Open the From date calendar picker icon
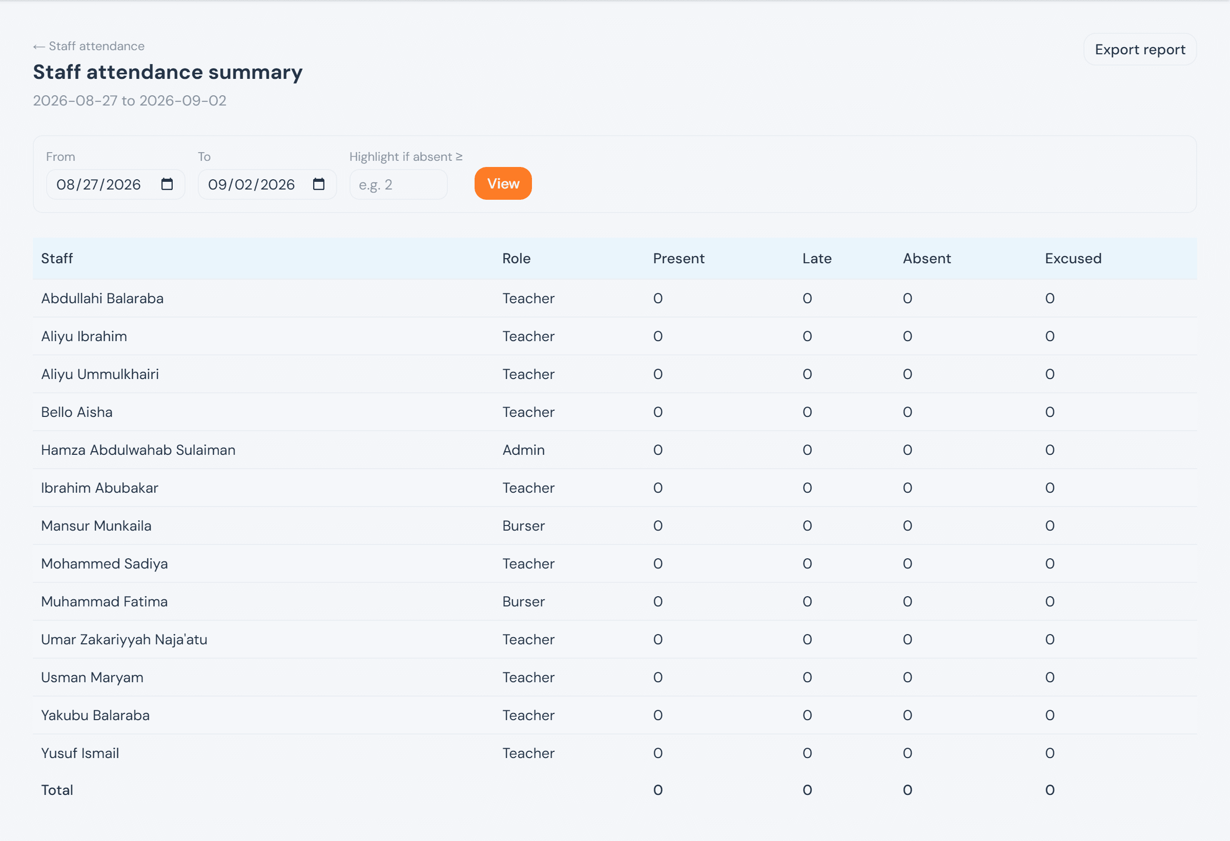This screenshot has height=841, width=1230. 167,184
